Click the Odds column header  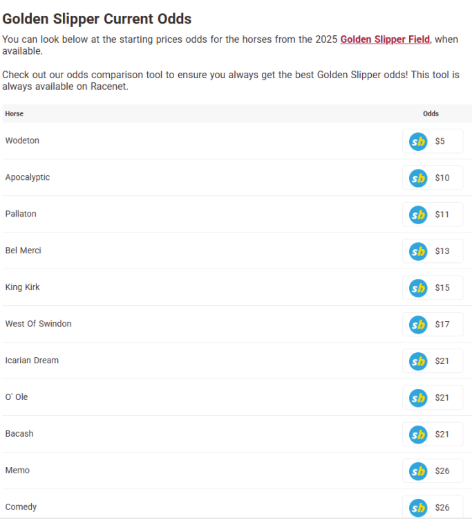[431, 113]
